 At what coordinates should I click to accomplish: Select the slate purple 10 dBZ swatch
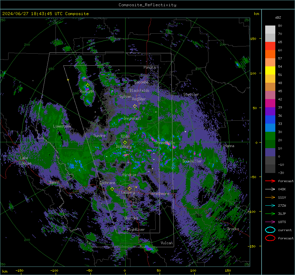click(x=270, y=152)
